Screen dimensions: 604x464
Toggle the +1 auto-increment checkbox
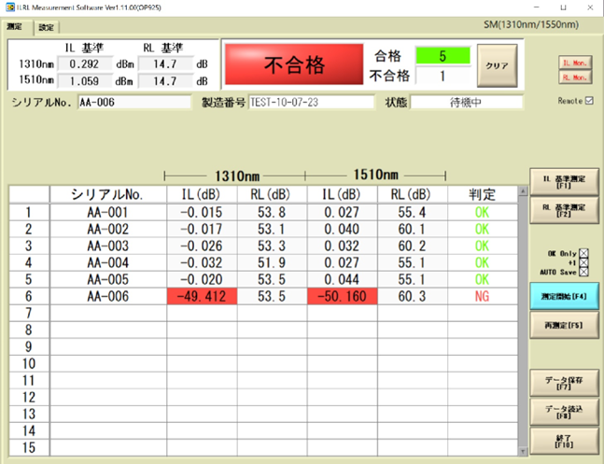(584, 262)
